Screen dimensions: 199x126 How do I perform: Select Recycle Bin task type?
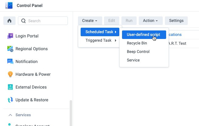click(x=137, y=43)
